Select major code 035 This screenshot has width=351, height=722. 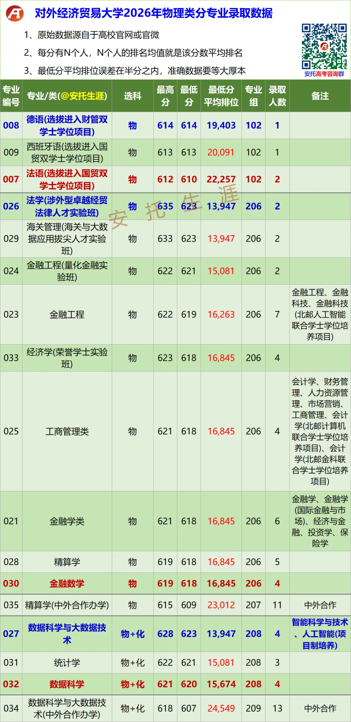pos(11,605)
